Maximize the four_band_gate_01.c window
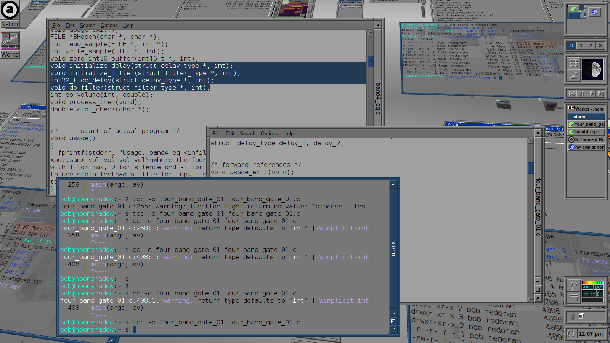This screenshot has width=610, height=343. (538, 290)
